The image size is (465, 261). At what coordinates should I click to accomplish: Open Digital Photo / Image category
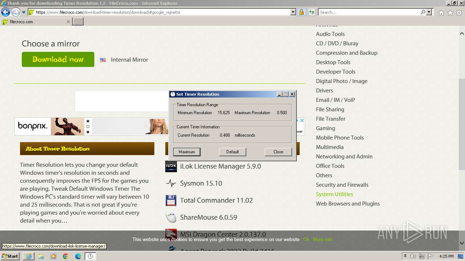341,81
